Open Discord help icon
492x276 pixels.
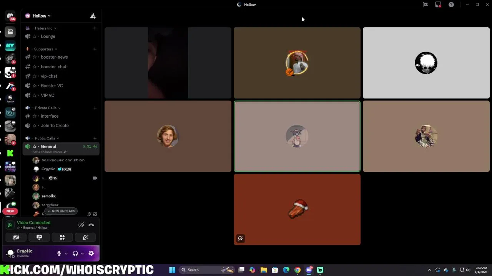click(x=451, y=5)
